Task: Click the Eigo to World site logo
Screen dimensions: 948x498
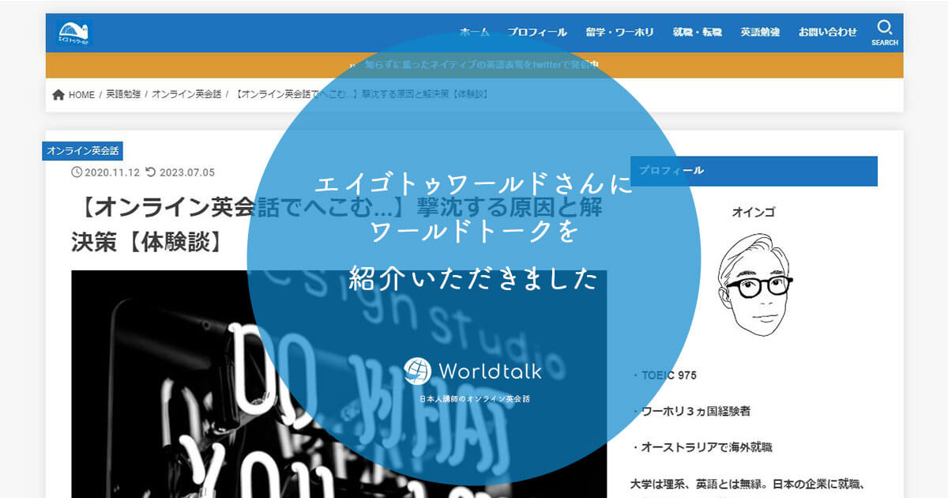Action: tap(75, 32)
